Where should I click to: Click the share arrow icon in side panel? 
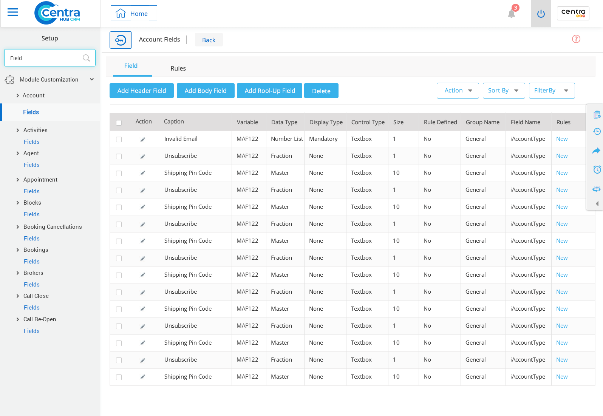[x=596, y=151]
